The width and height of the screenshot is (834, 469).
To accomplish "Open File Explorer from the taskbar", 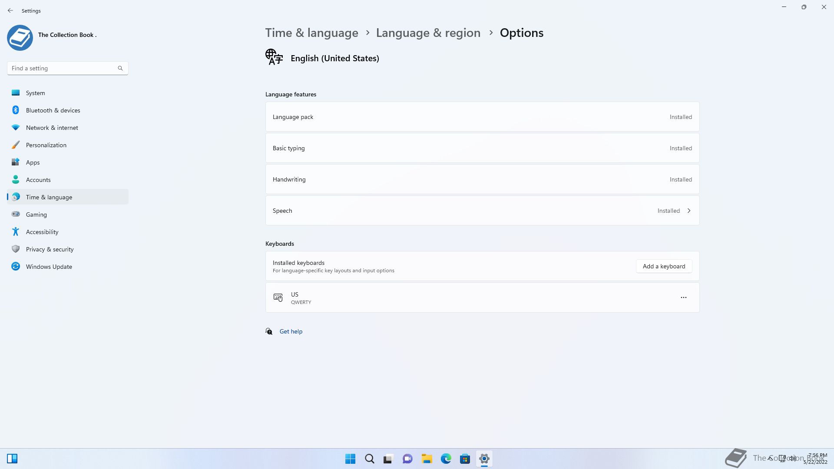I will [427, 459].
